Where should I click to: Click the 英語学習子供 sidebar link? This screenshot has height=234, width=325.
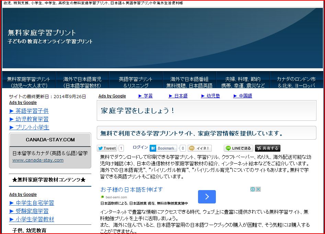pyautogui.click(x=29, y=111)
